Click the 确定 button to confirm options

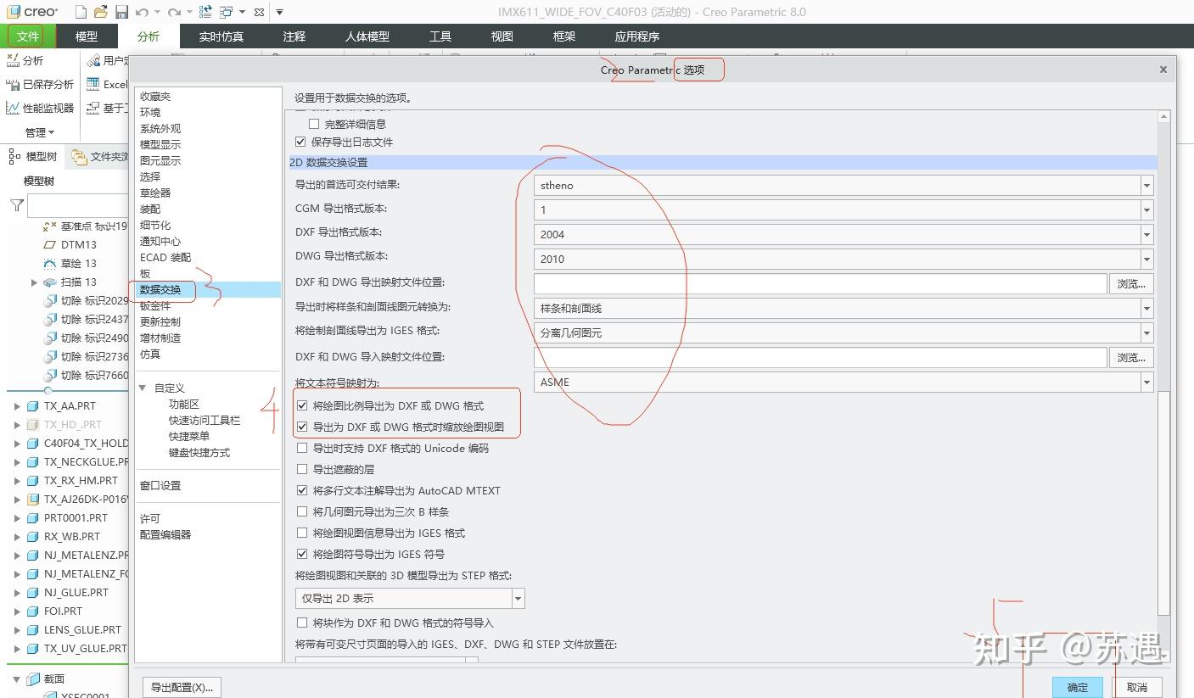(x=1076, y=687)
